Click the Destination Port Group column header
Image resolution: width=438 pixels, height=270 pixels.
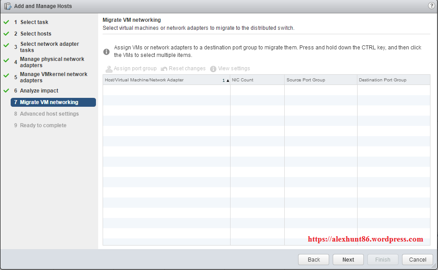click(393, 80)
